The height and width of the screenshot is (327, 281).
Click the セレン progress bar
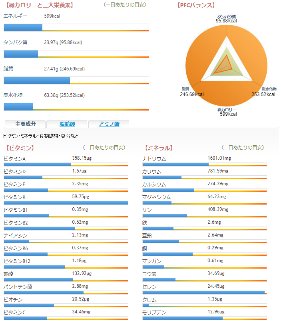point(204,293)
